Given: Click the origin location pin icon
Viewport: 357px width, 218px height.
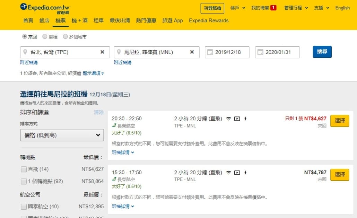Looking at the screenshot, I should coord(25,52).
